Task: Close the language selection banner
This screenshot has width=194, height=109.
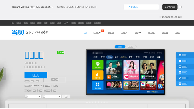Action: (x=181, y=7)
